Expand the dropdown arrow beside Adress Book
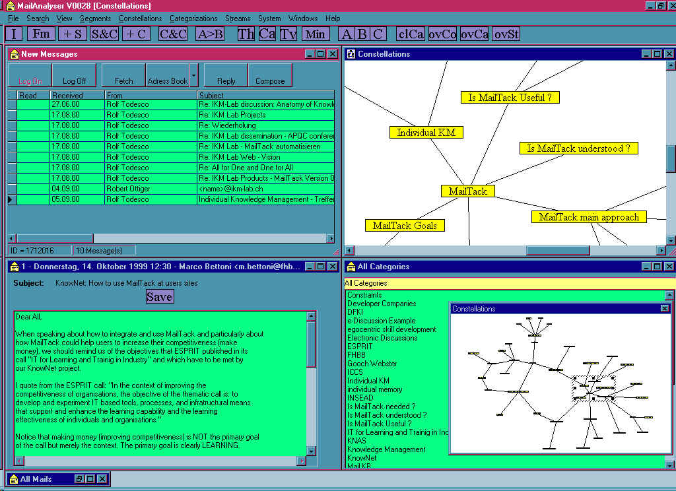 pos(194,75)
